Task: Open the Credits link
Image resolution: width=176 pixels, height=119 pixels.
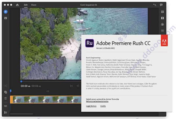Action: click(103, 106)
